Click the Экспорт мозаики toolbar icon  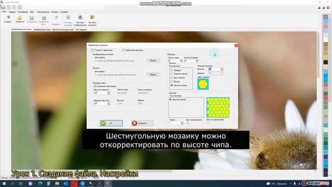(68, 21)
